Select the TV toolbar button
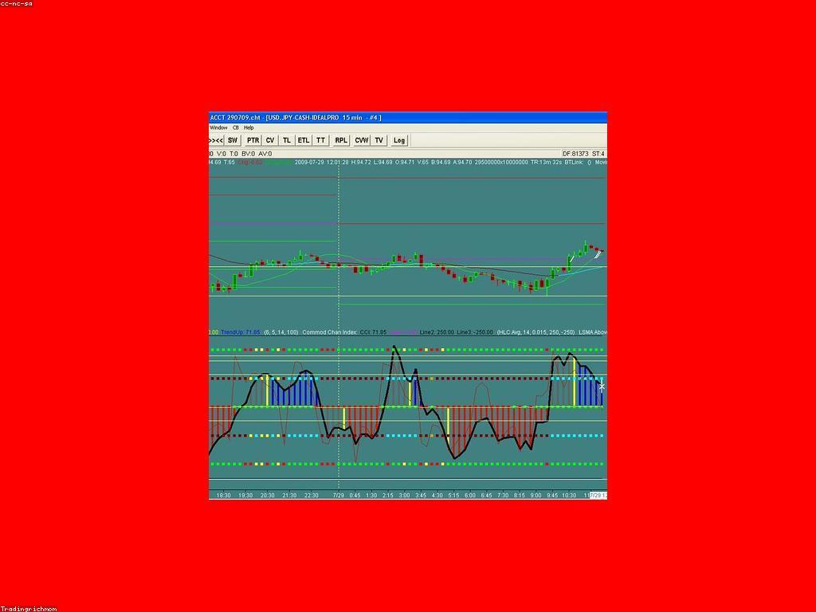 (379, 140)
